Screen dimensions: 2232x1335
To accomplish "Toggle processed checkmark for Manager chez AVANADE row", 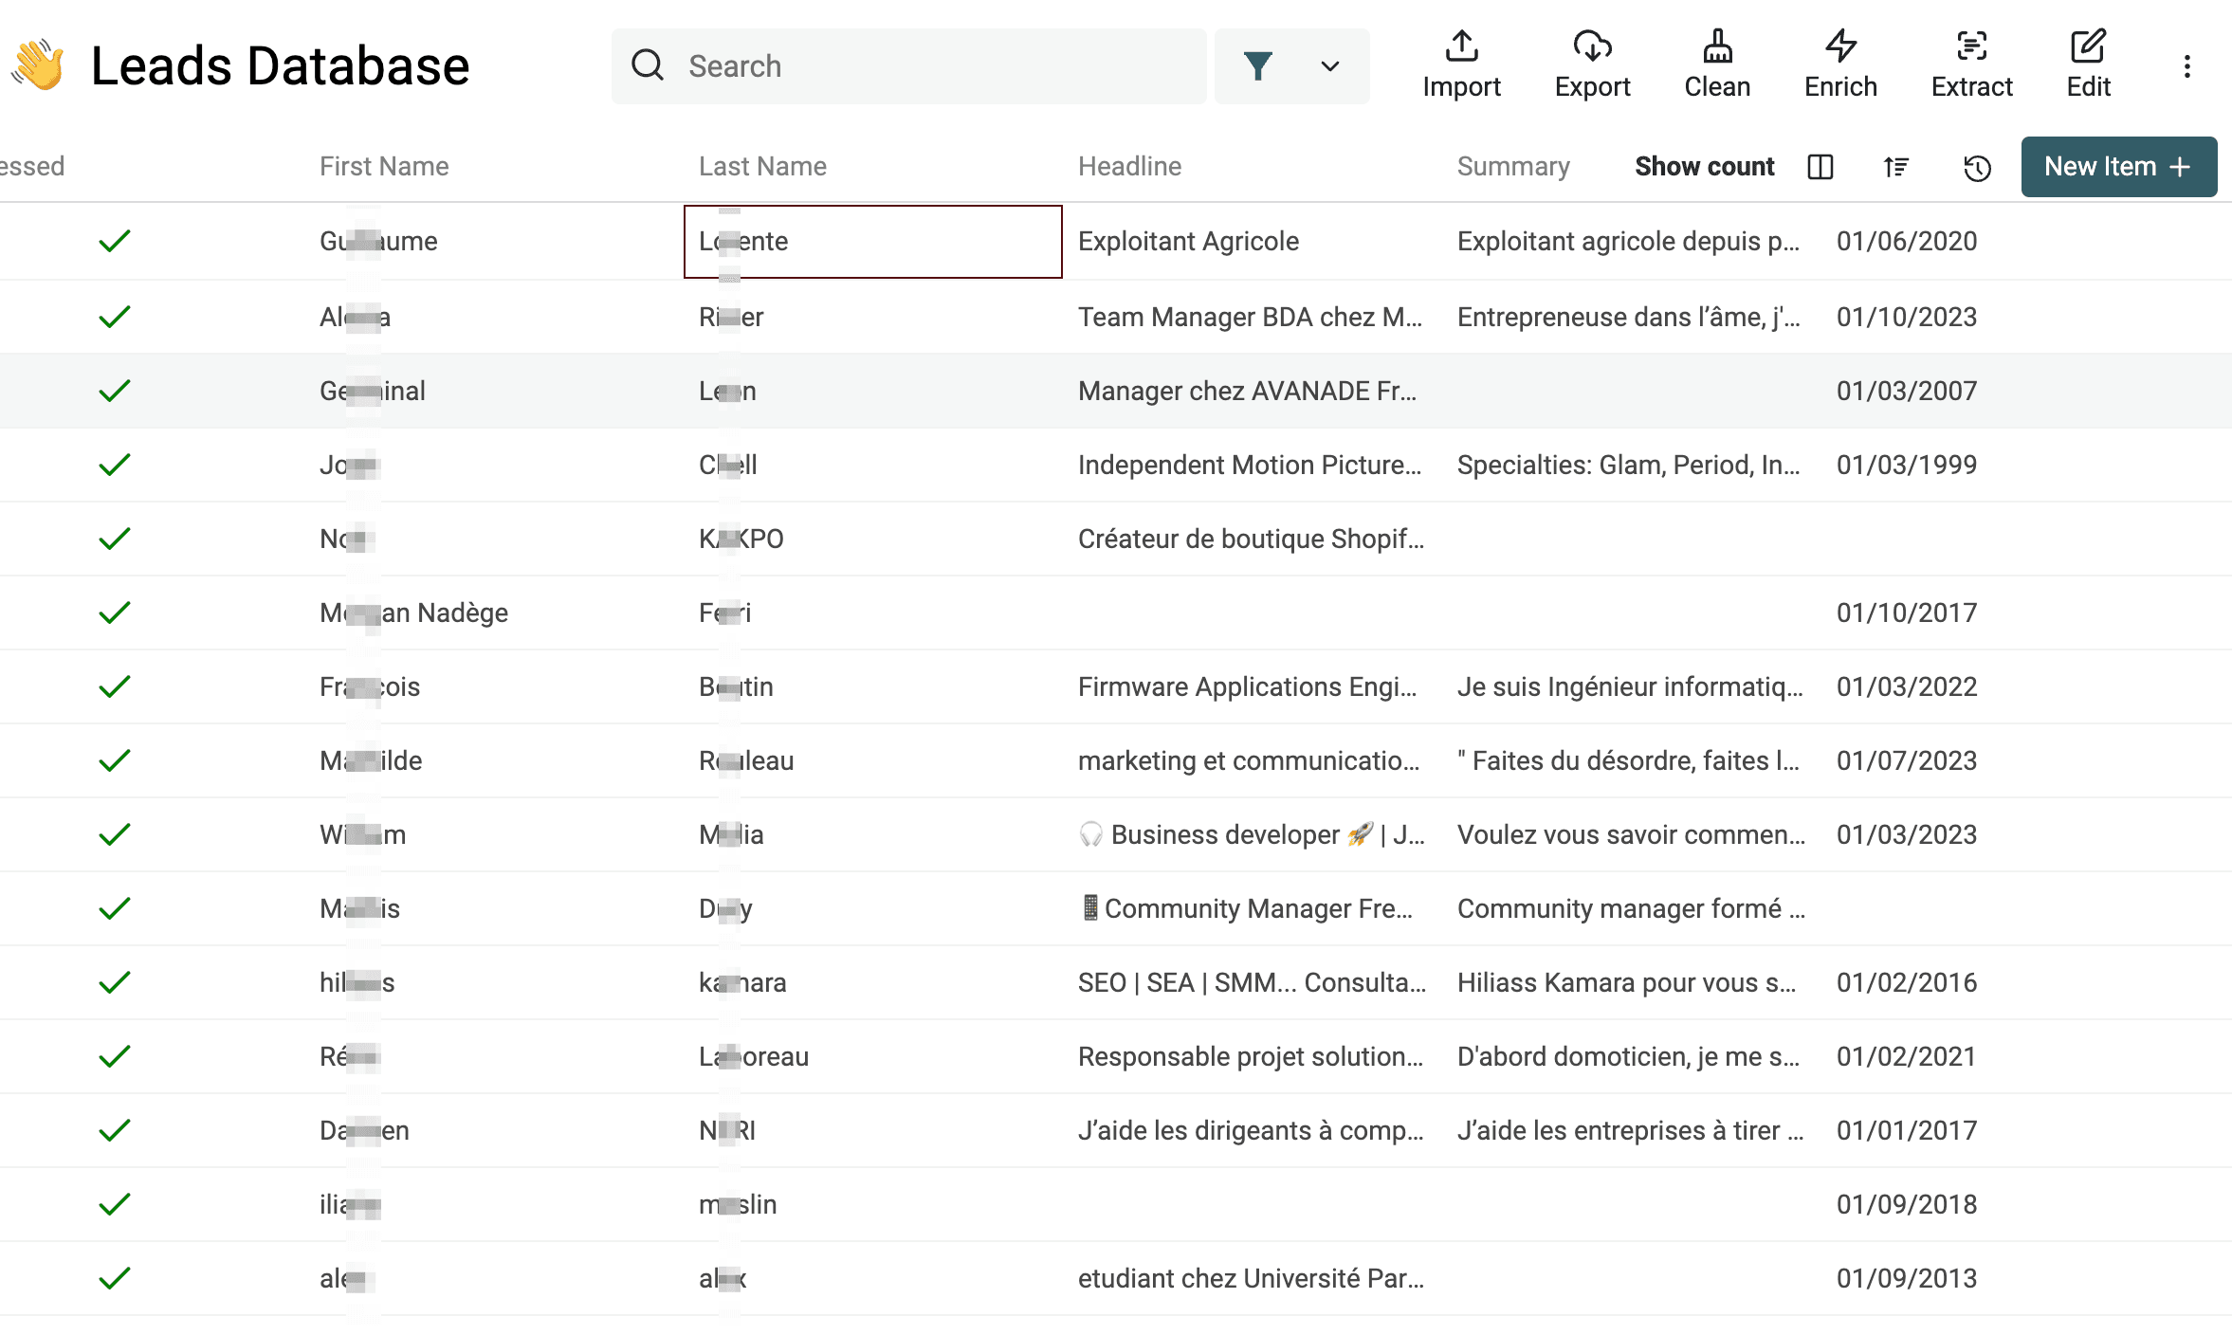I will tap(114, 391).
